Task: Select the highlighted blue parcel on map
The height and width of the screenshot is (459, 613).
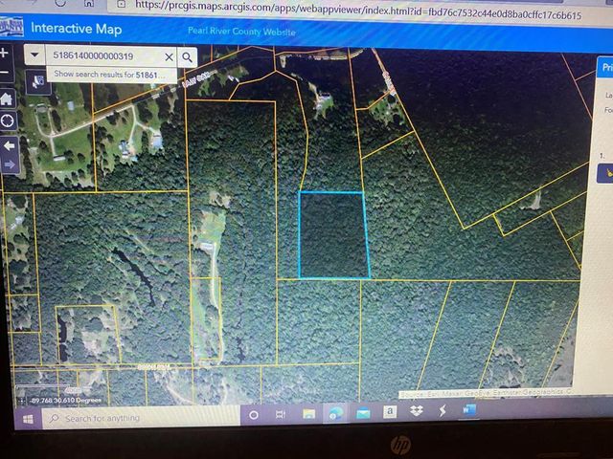Action: (x=332, y=234)
